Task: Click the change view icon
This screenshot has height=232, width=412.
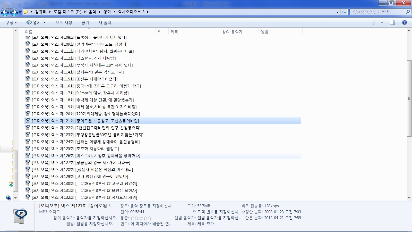Action: 375,23
